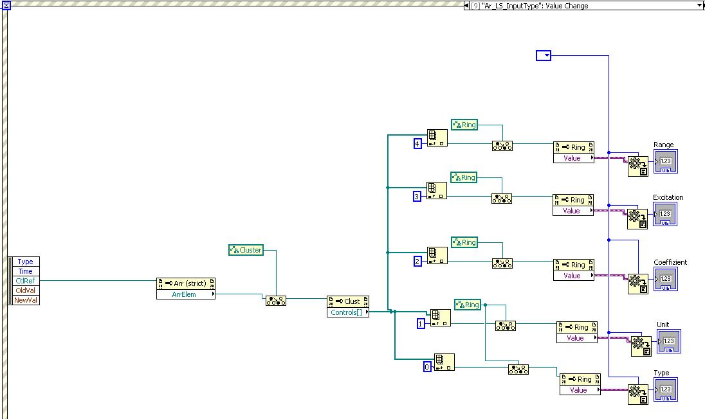Click the ArrElem property row
This screenshot has width=705, height=419.
point(186,294)
